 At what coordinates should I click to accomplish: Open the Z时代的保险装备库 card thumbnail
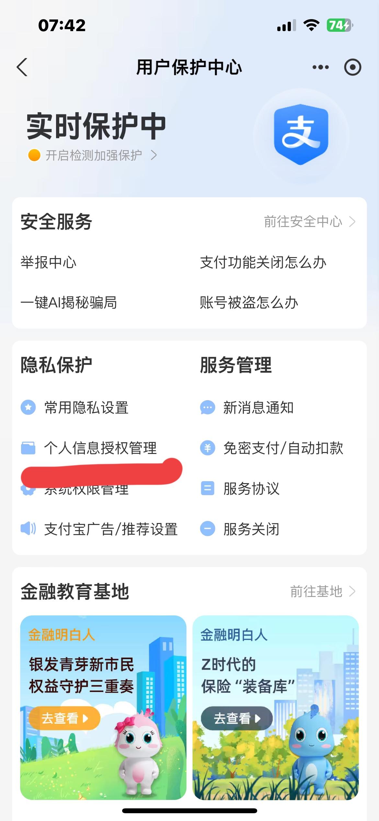(x=276, y=707)
